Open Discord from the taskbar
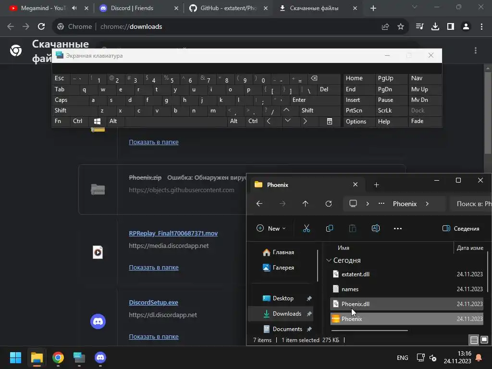The image size is (492, 369). pos(100,357)
